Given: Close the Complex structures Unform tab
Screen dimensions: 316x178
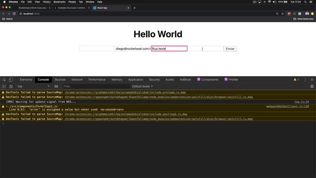Looking at the screenshot, I should click(x=89, y=8).
